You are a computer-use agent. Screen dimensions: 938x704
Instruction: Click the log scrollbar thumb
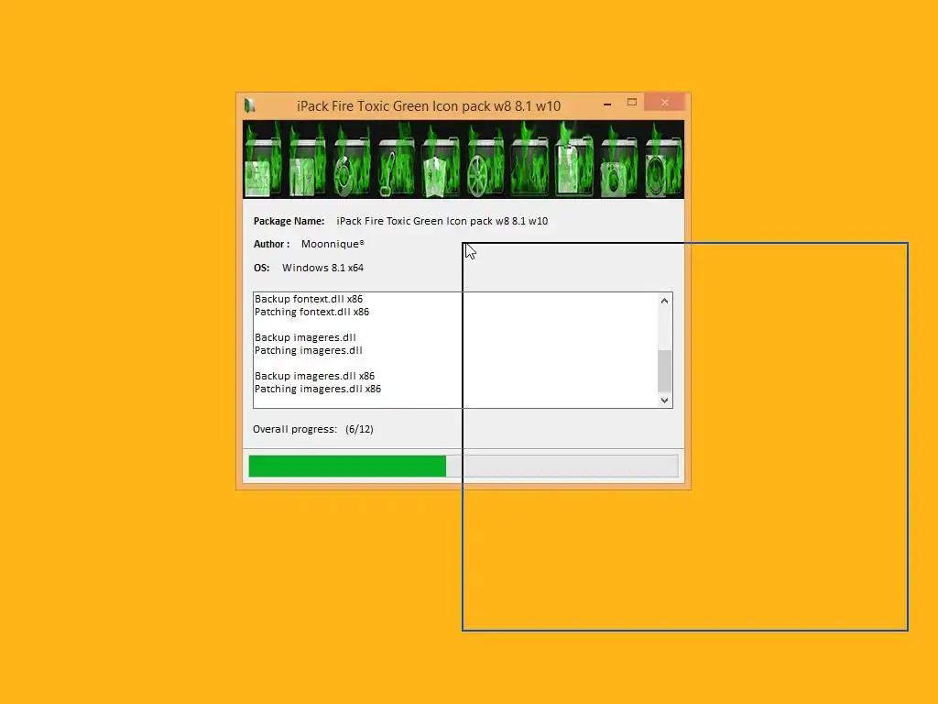tap(664, 370)
